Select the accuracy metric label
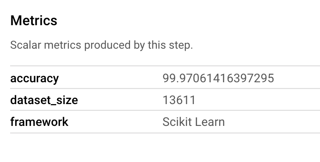Screen dimensions: 320x162 pyautogui.click(x=35, y=78)
